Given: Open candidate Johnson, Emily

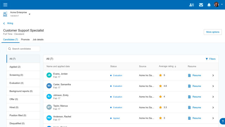Looking at the screenshot, I should [x=61, y=95].
